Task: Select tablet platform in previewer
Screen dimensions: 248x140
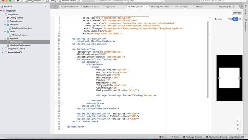Action: click(240, 19)
